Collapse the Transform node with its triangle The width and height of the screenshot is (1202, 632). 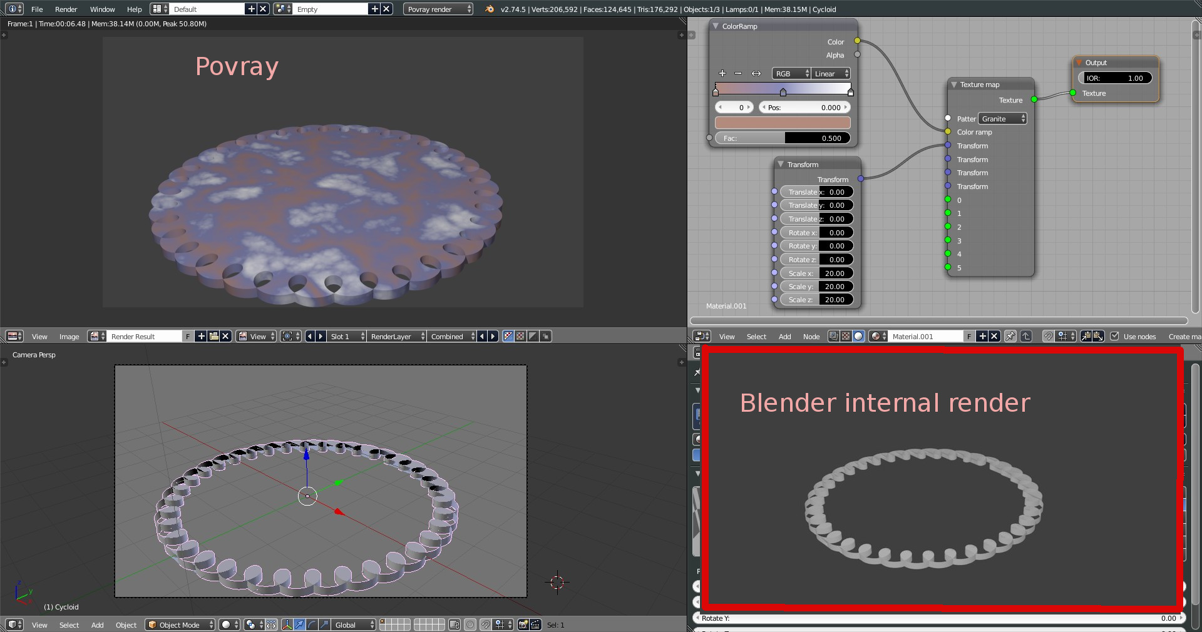click(x=781, y=165)
